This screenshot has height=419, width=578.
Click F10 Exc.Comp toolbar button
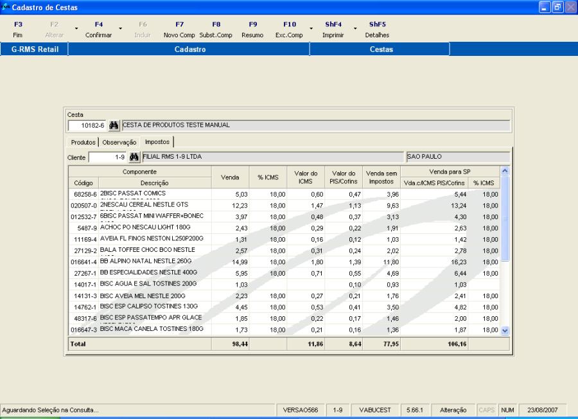tap(289, 30)
